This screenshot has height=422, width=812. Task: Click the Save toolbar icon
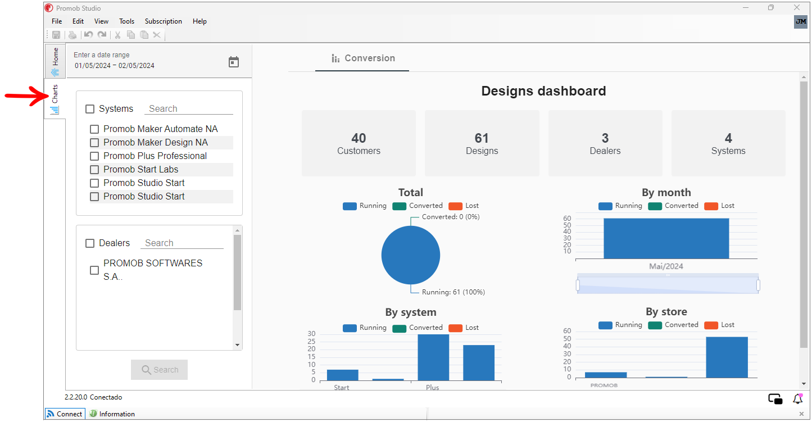pyautogui.click(x=56, y=35)
